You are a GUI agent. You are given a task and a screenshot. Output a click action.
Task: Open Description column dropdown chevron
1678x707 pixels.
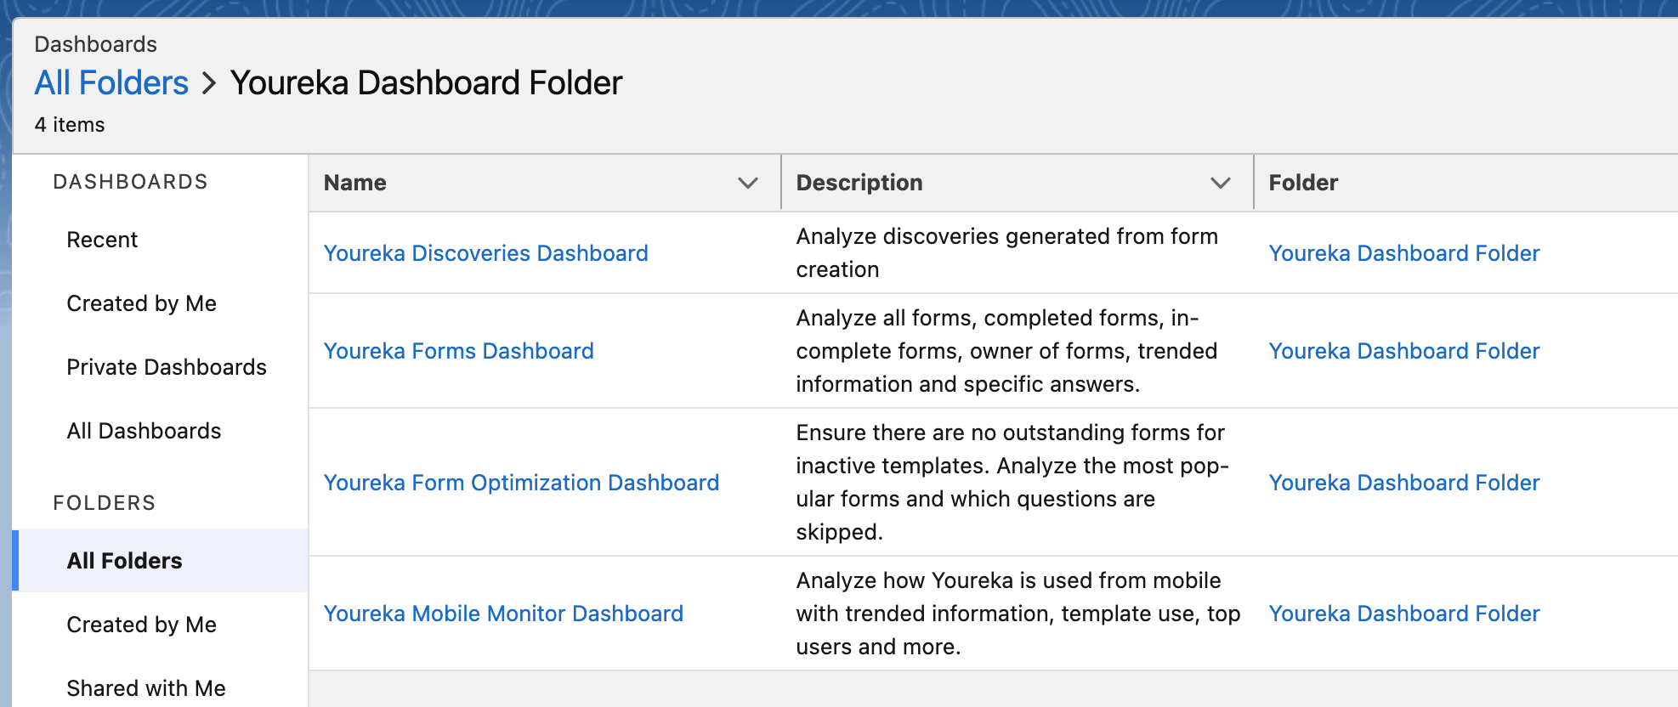point(1221,183)
